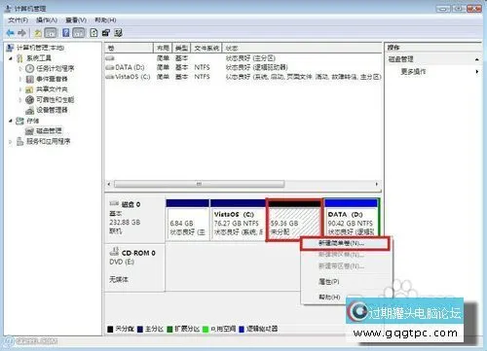Click the dark blue 主分区 legend swatch
The height and width of the screenshot is (351, 487).
(x=140, y=330)
